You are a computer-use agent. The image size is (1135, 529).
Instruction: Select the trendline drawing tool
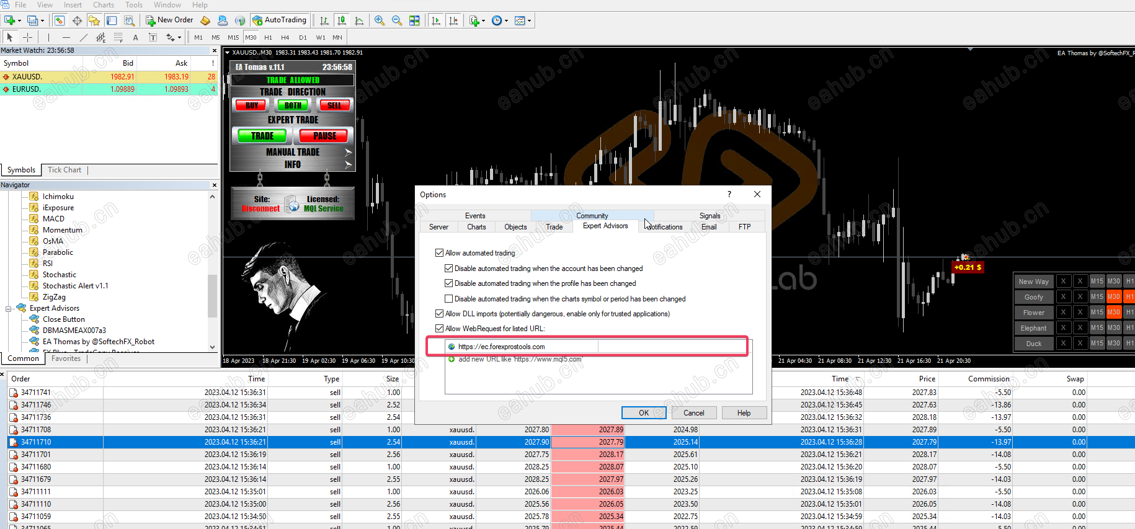(84, 37)
